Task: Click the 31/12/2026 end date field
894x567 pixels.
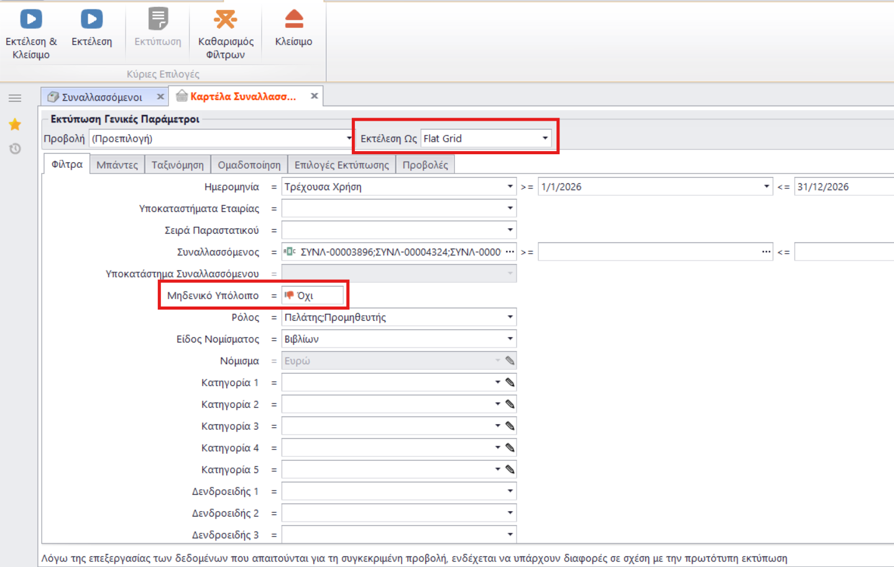Action: point(844,187)
